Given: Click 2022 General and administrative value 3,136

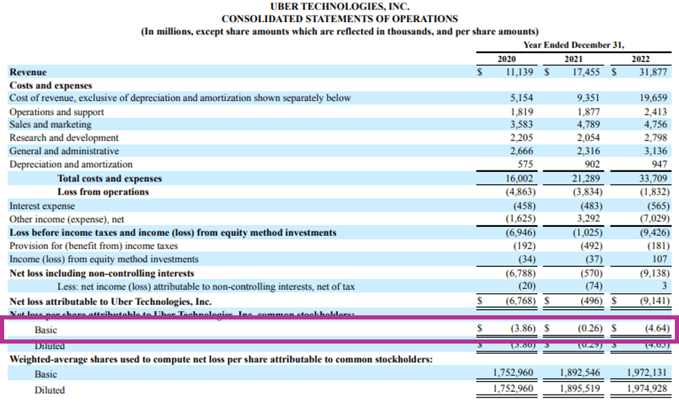Looking at the screenshot, I should coord(655,150).
